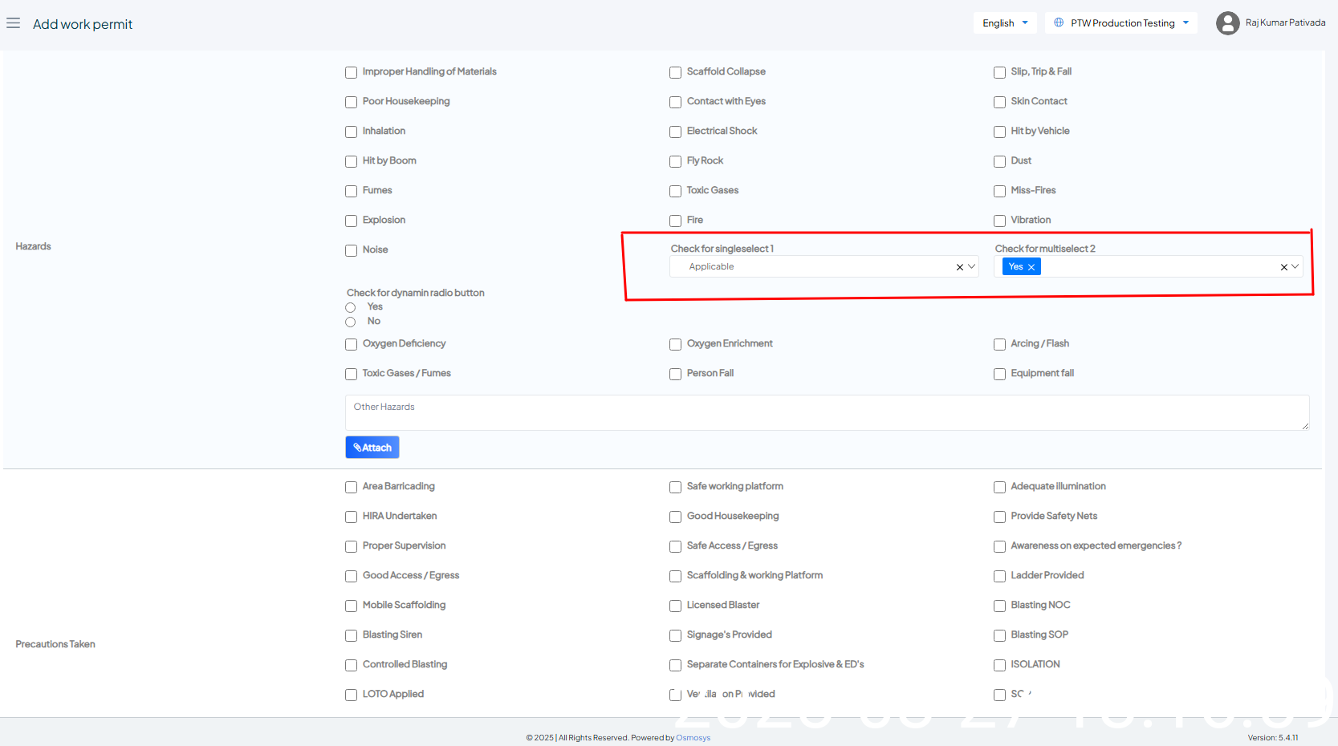Expand the Check for multiselect 2 dropdown arrow
Image resolution: width=1338 pixels, height=746 pixels.
1295,266
